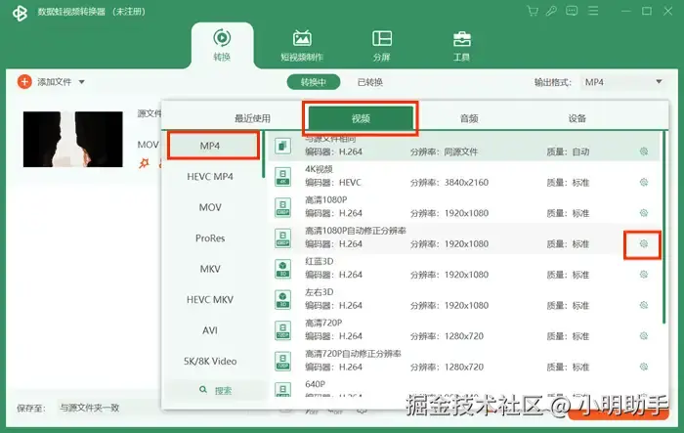Choose AVI format
This screenshot has width=684, height=433.
point(210,330)
